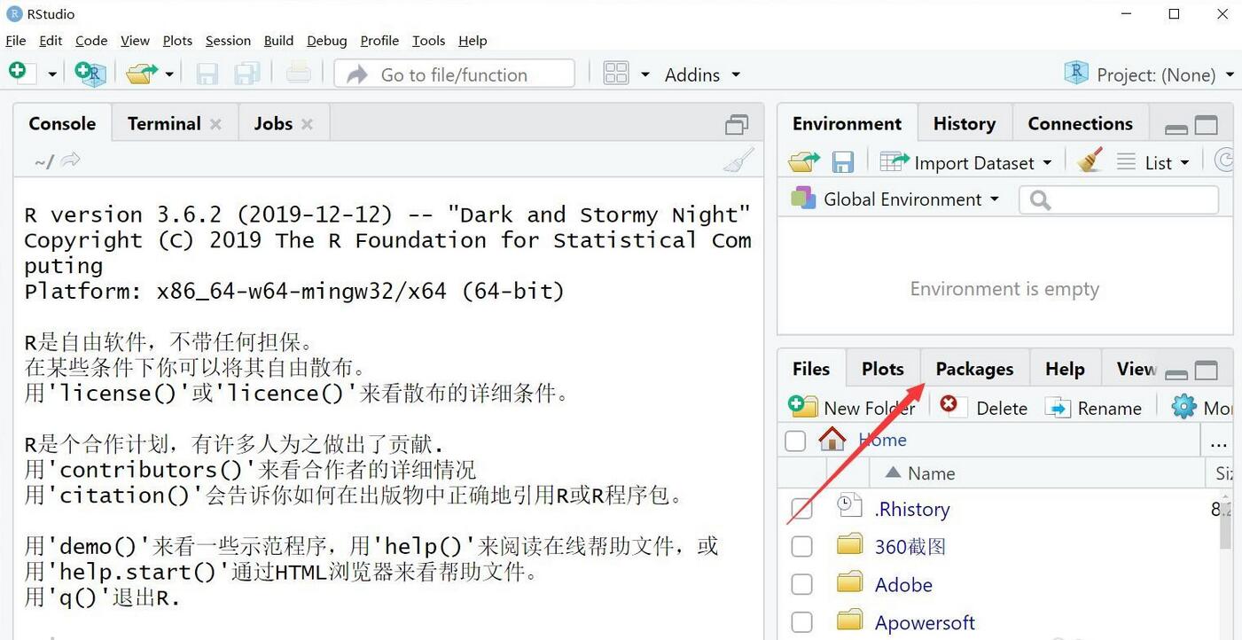Clear console with the broom icon
Screen dimensions: 1242x640
click(738, 160)
